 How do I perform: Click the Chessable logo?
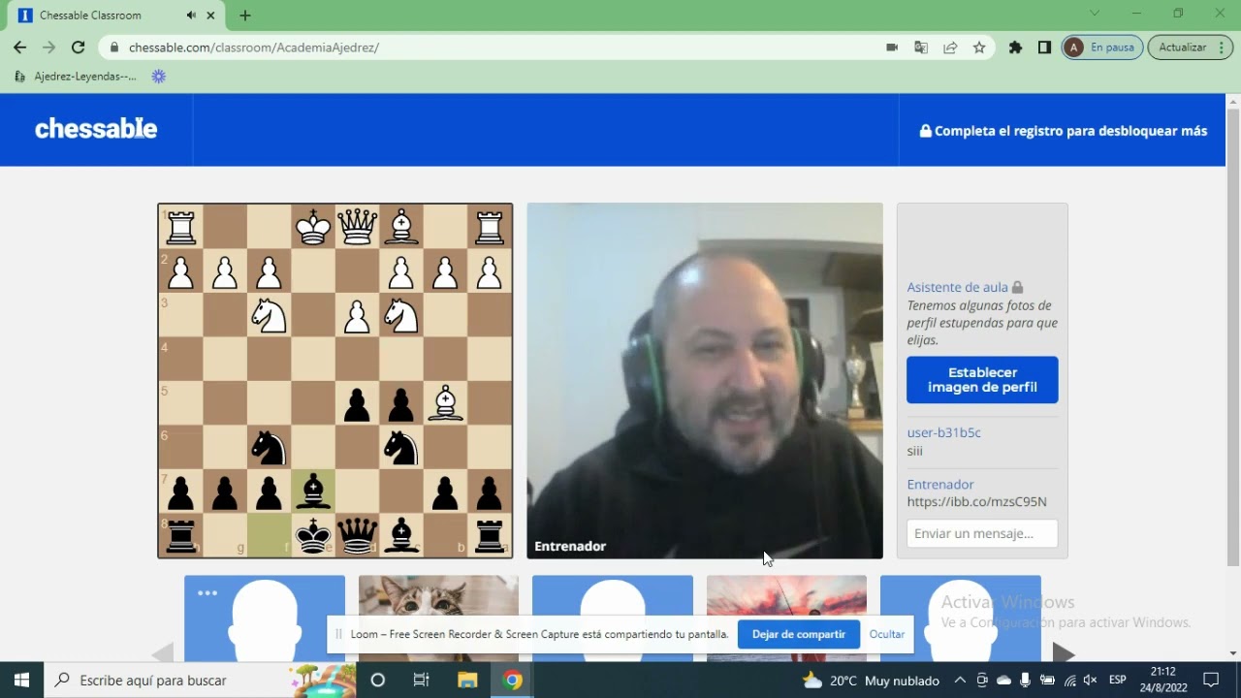point(96,129)
